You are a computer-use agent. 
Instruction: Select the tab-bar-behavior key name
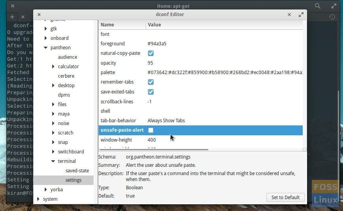pos(118,120)
